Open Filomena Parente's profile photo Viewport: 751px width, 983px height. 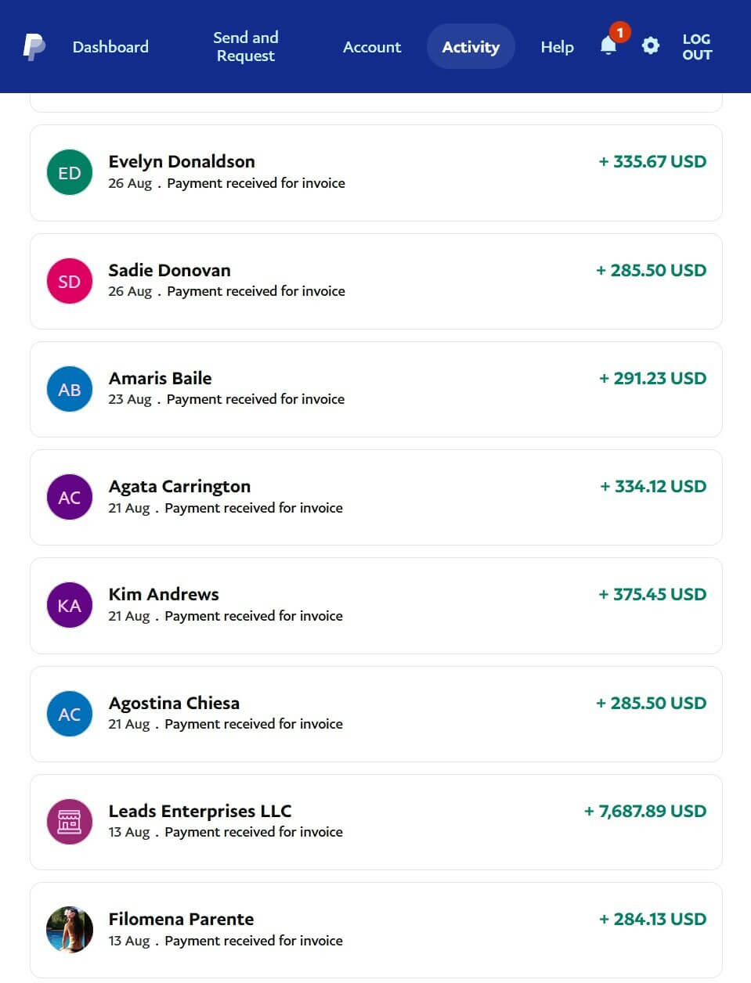70,930
